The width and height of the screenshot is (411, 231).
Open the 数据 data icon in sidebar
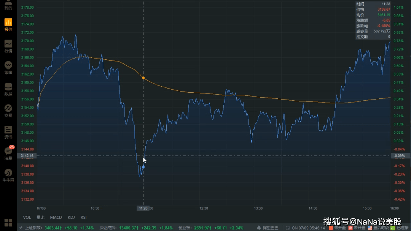[x=8, y=89]
